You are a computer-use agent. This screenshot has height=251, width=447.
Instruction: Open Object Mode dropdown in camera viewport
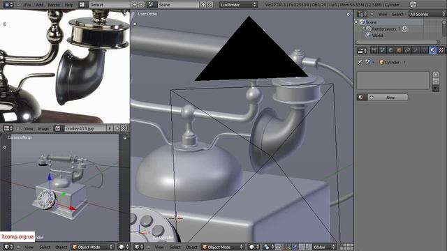[92, 247]
